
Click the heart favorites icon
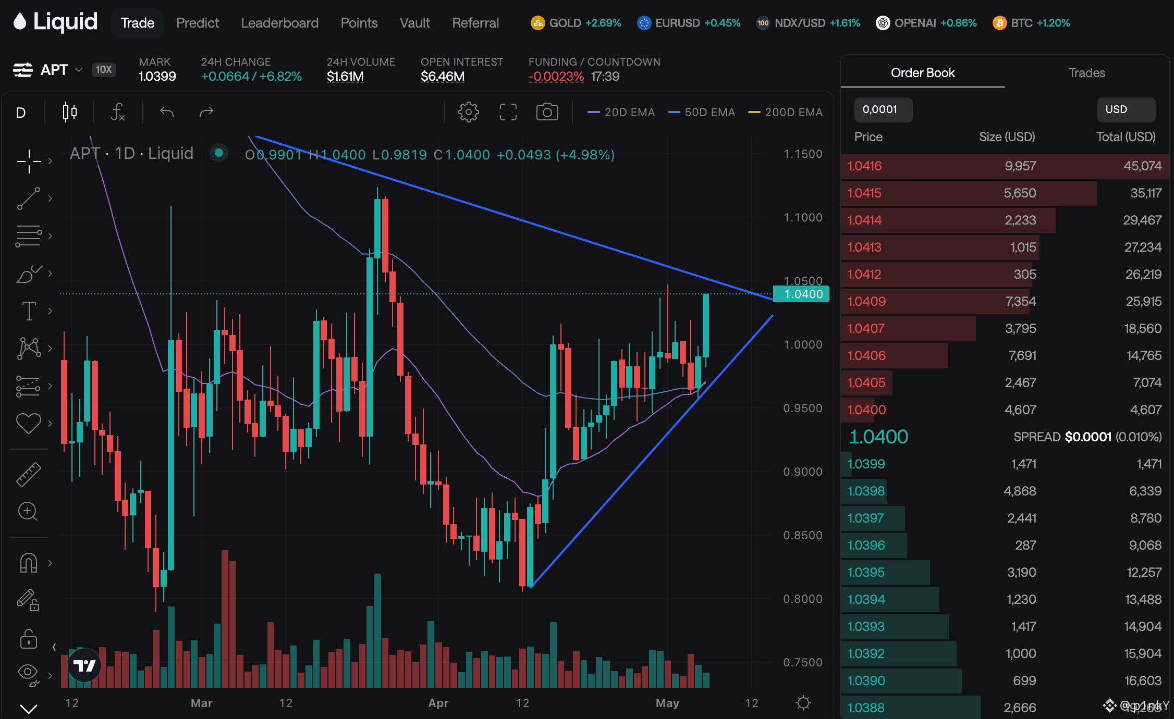click(29, 423)
